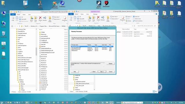Click Help button in Service Pack 4 Setup
185x104 pixels.
[x=75, y=72]
